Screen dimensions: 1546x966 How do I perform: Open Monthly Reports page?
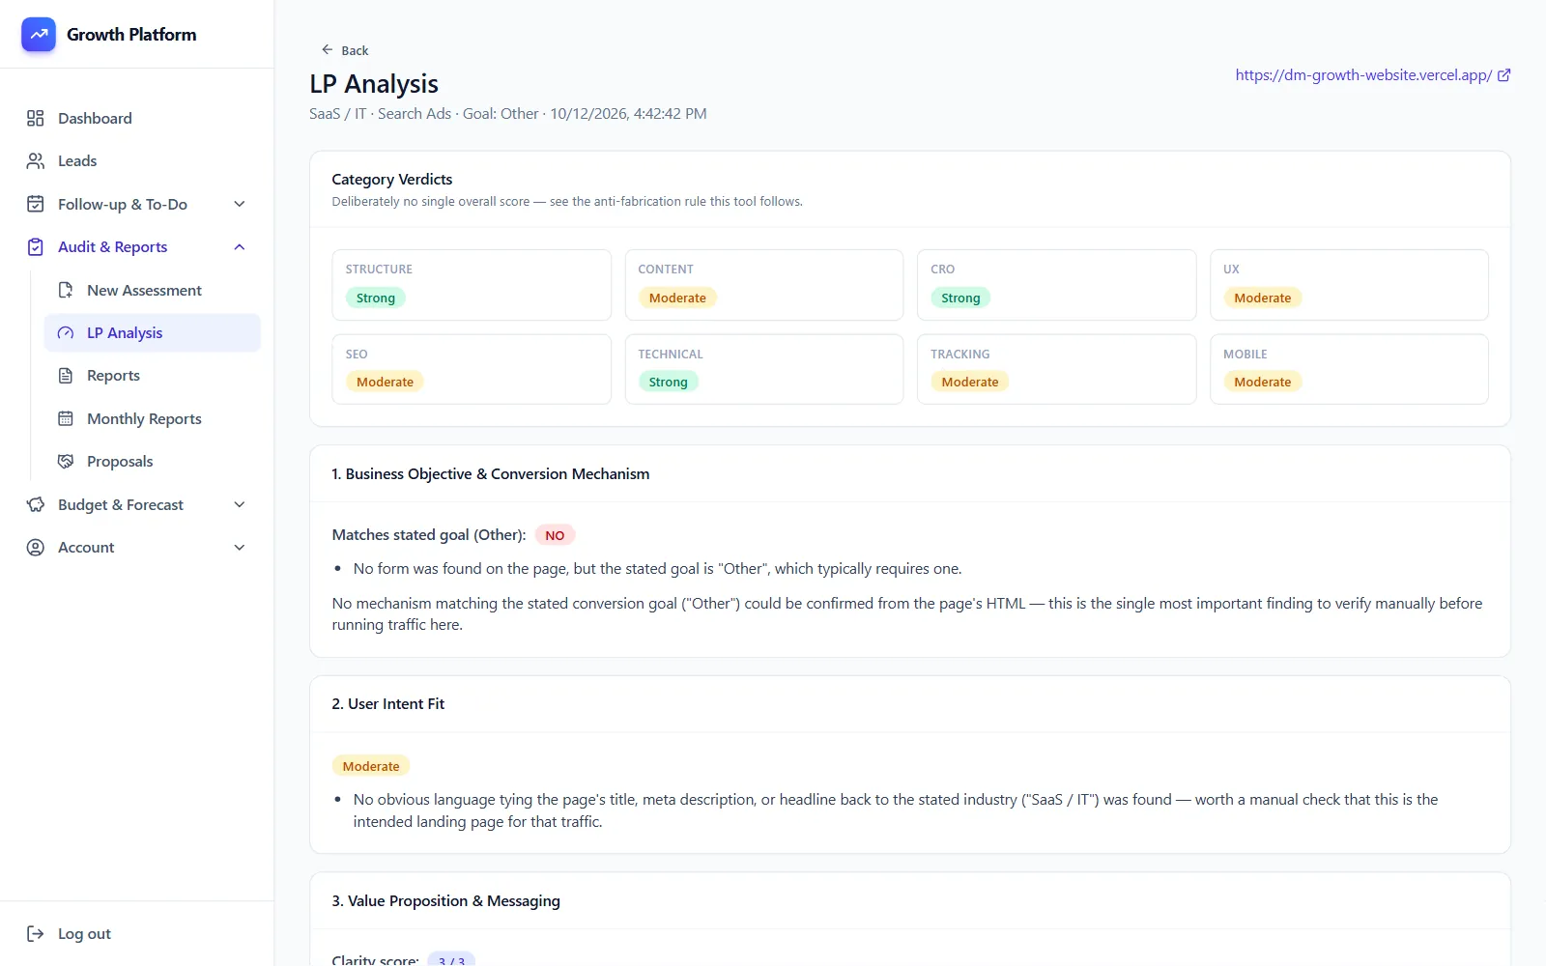(153, 418)
